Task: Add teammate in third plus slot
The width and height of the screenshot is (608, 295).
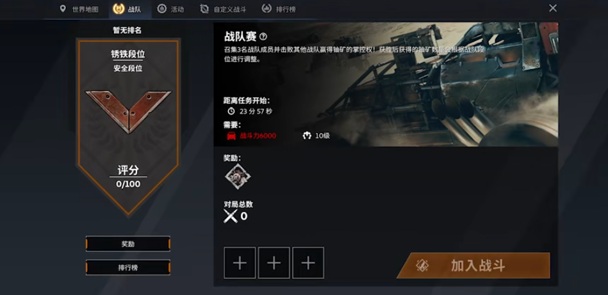Action: 308,263
